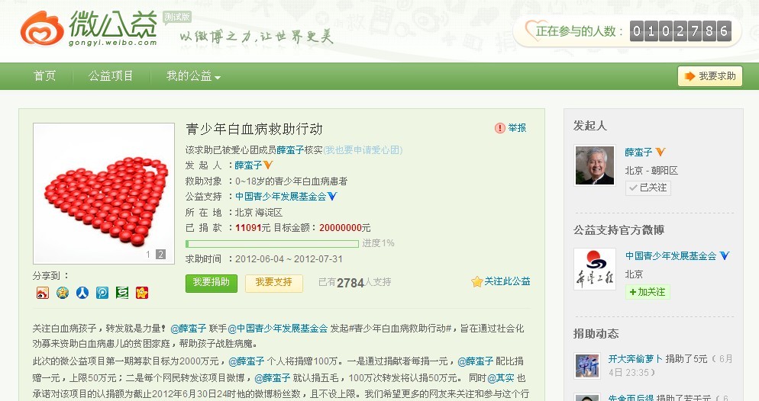Screen dimensions: 759x401
Task: Click the 微公益 logo in the header
Action: click(89, 29)
